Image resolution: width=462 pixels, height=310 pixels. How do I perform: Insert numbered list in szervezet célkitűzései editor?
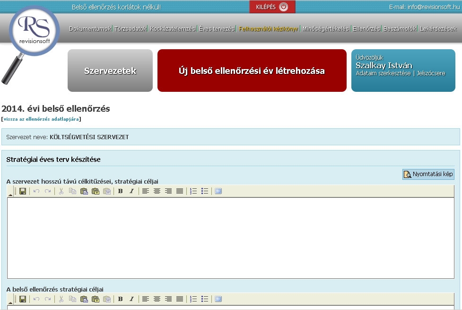pos(193,191)
